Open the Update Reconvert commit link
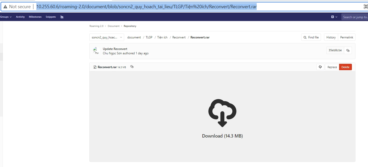The width and height of the screenshot is (368, 167). (115, 49)
